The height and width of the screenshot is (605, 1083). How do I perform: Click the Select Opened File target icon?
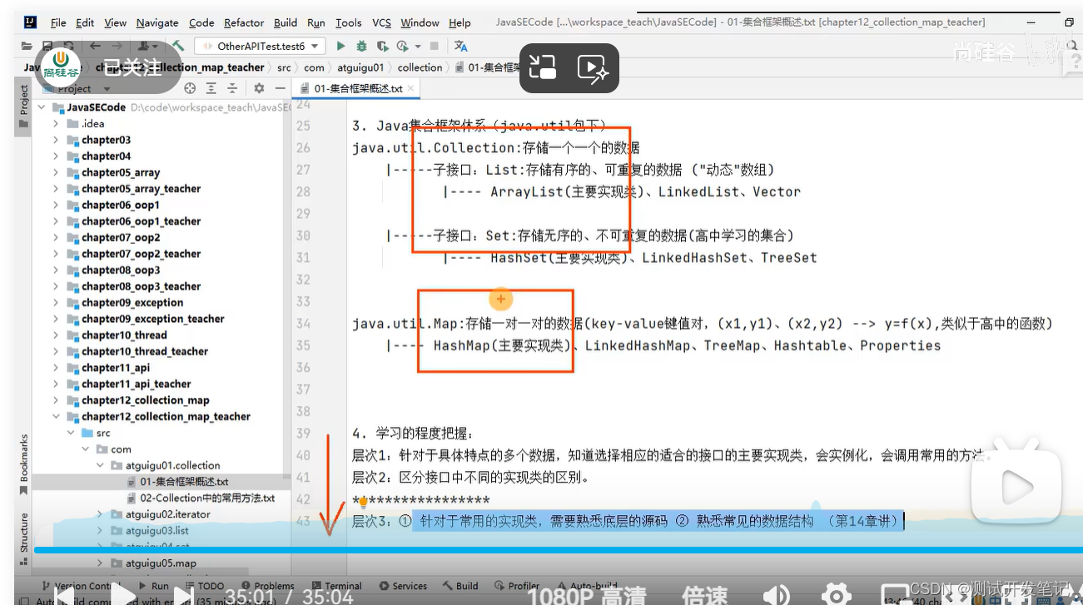coord(190,88)
